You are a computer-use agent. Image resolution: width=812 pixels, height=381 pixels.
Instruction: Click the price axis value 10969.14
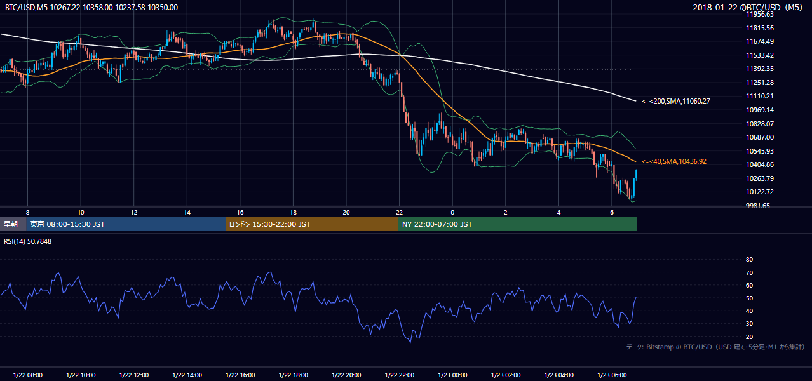click(x=760, y=110)
